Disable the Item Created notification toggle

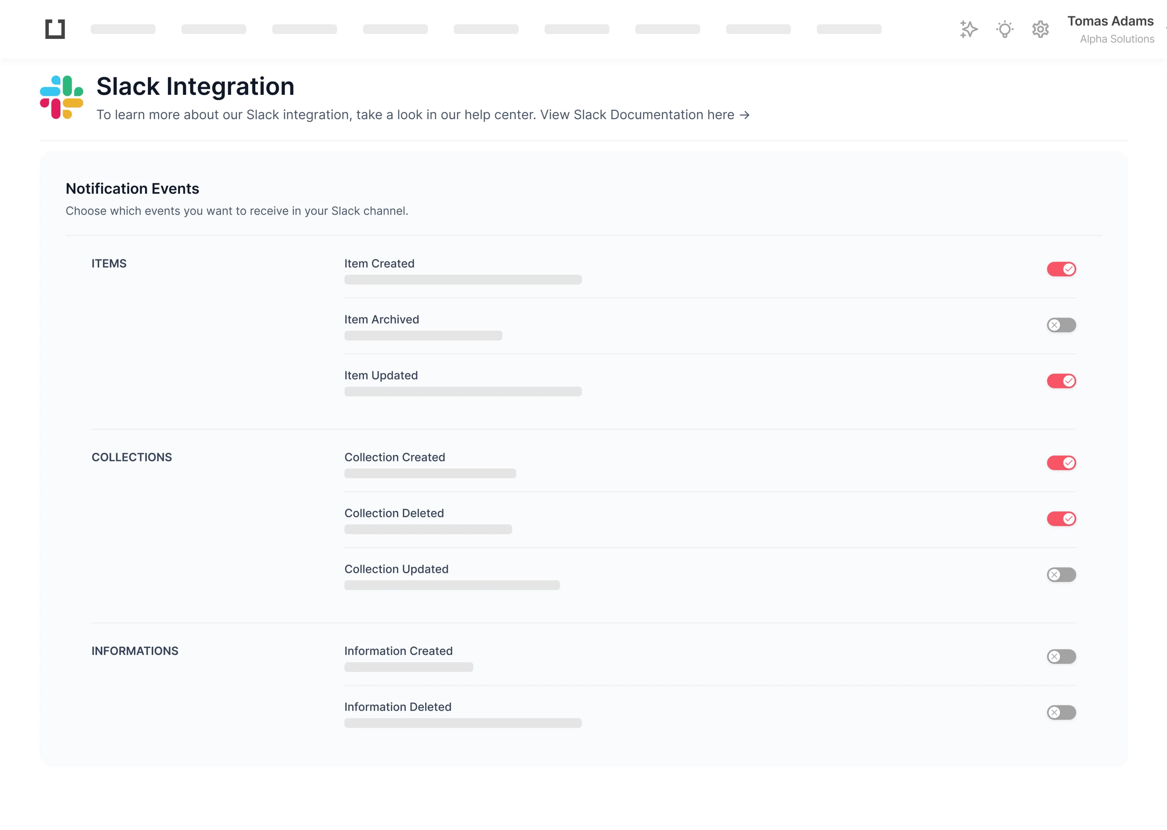(x=1061, y=269)
